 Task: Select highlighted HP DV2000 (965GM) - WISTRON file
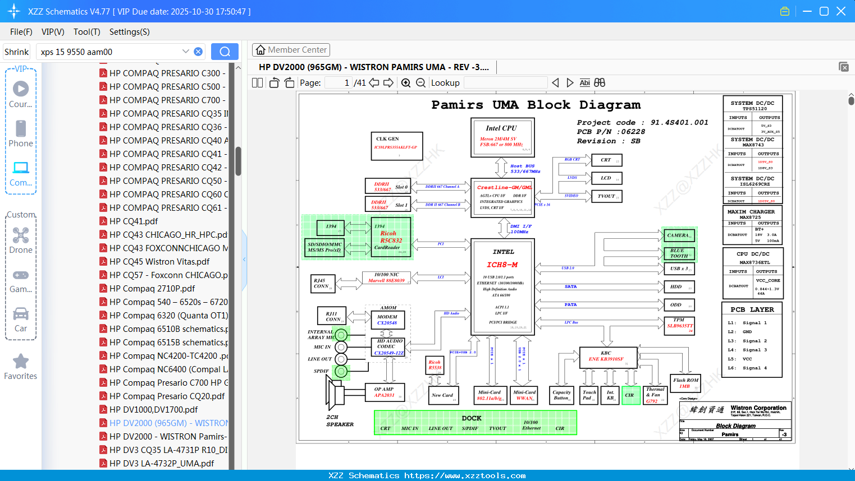(163, 423)
